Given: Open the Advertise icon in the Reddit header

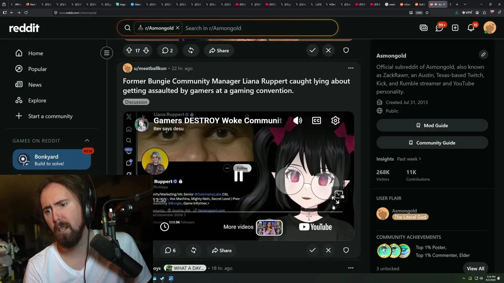Looking at the screenshot, I should tap(424, 28).
